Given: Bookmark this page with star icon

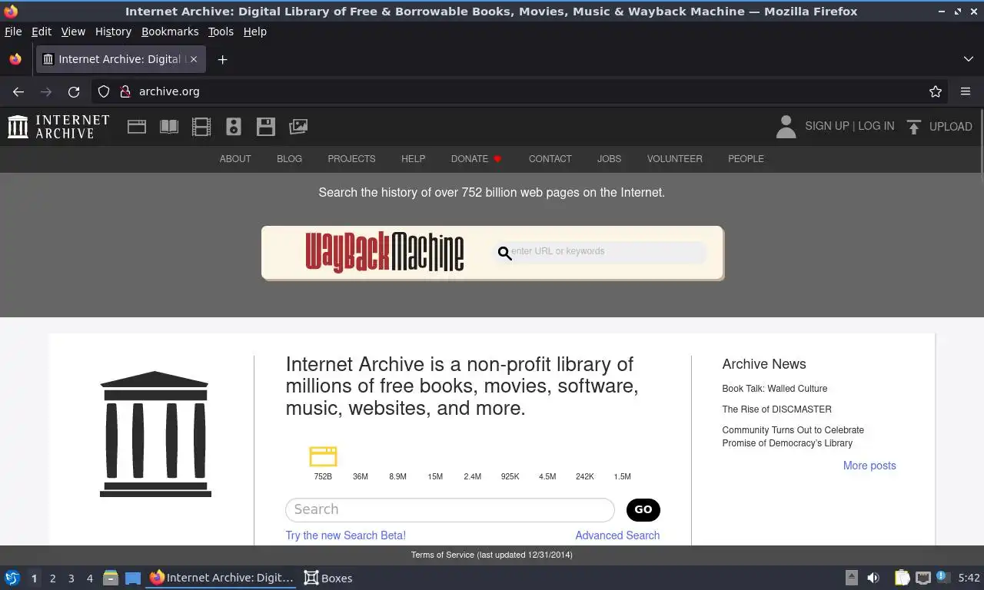Looking at the screenshot, I should coord(936,91).
